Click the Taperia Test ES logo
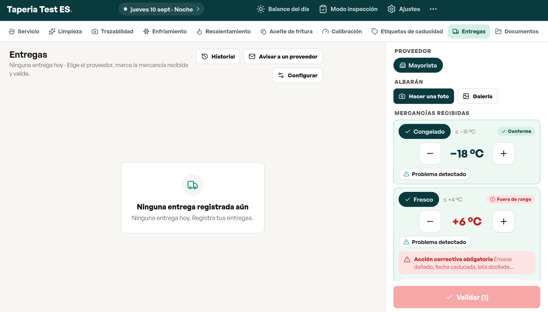The height and width of the screenshot is (312, 548). [x=39, y=10]
